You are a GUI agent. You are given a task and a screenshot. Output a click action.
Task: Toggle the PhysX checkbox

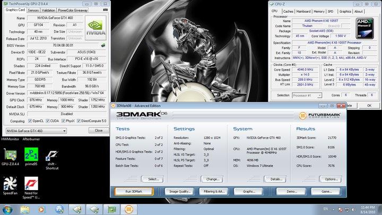tap(63, 121)
